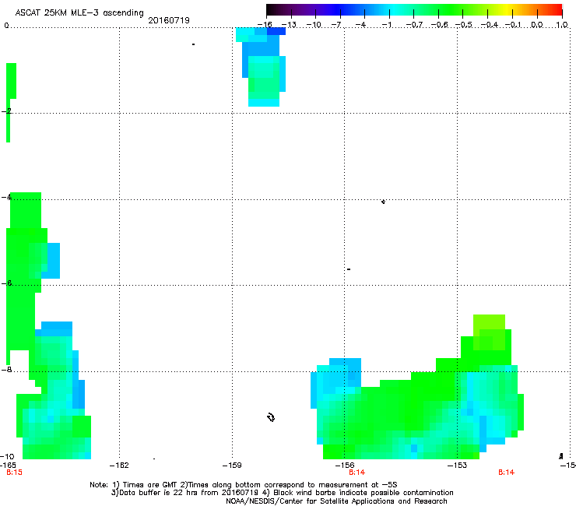The height and width of the screenshot is (506, 576).
Task: Pick the red end of the colorbar
Action: point(557,9)
